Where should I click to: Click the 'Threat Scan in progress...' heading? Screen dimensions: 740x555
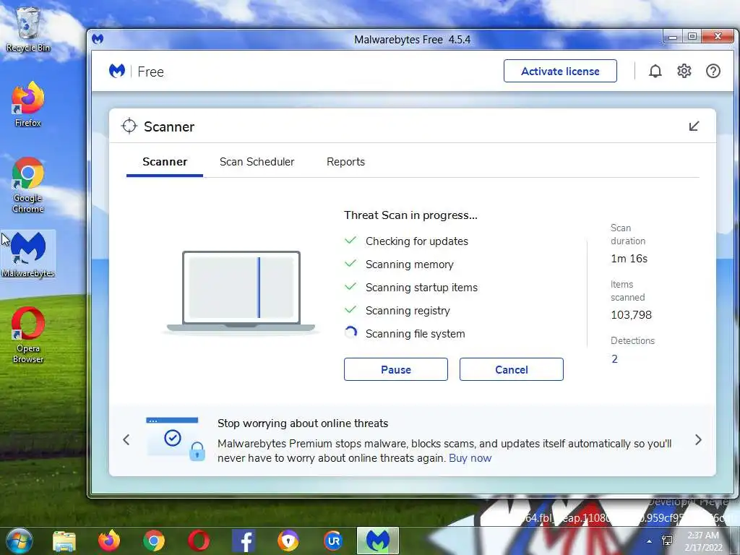pos(410,215)
